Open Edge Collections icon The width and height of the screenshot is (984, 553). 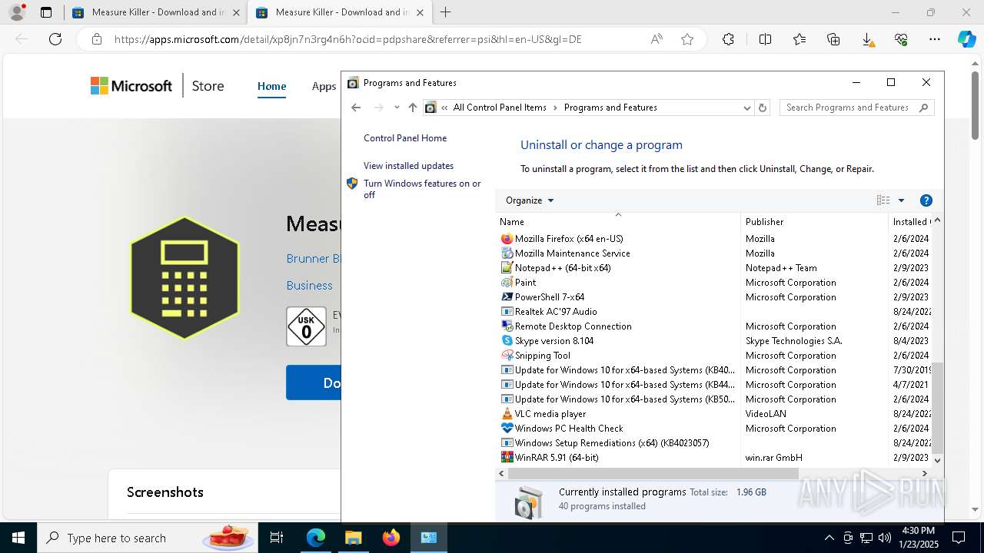pos(833,39)
